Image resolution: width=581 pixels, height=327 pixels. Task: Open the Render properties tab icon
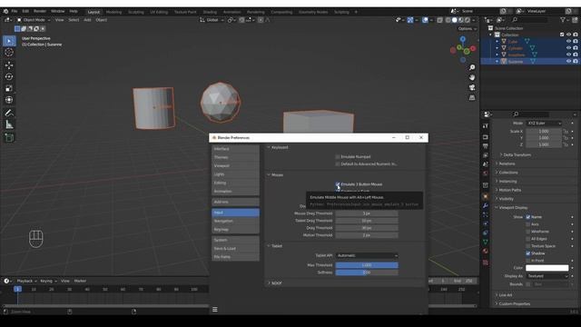[486, 137]
